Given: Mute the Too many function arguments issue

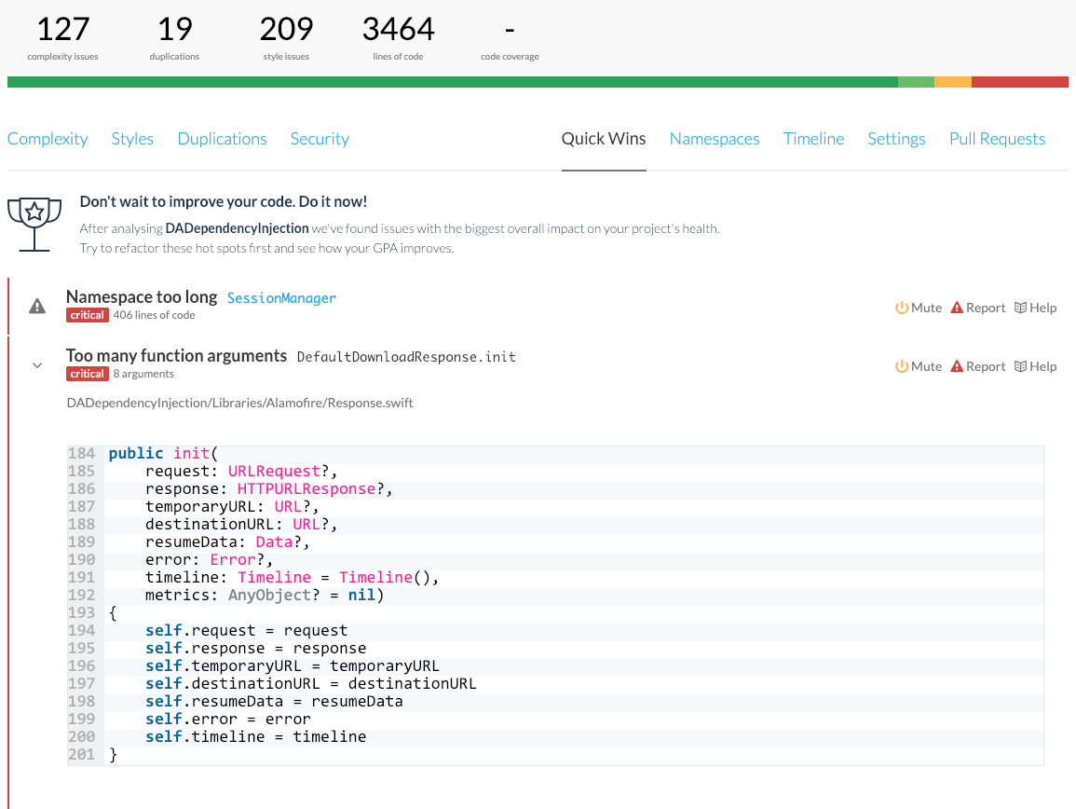Looking at the screenshot, I should tap(919, 366).
